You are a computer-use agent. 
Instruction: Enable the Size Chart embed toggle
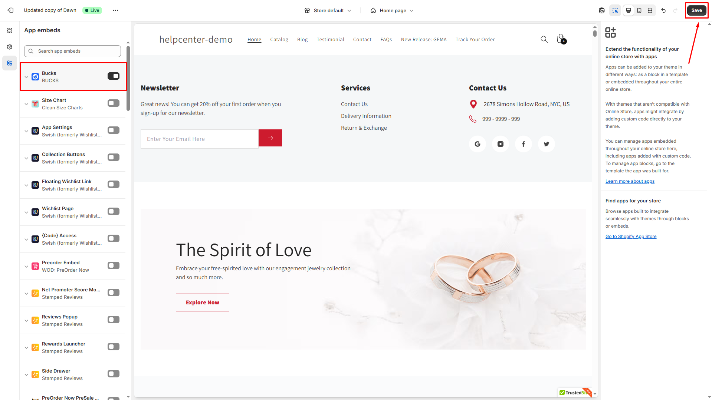tap(114, 103)
